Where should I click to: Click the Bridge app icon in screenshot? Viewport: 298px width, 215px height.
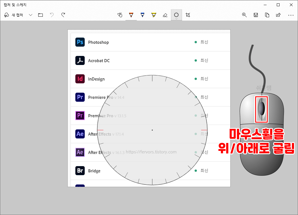pos(80,171)
